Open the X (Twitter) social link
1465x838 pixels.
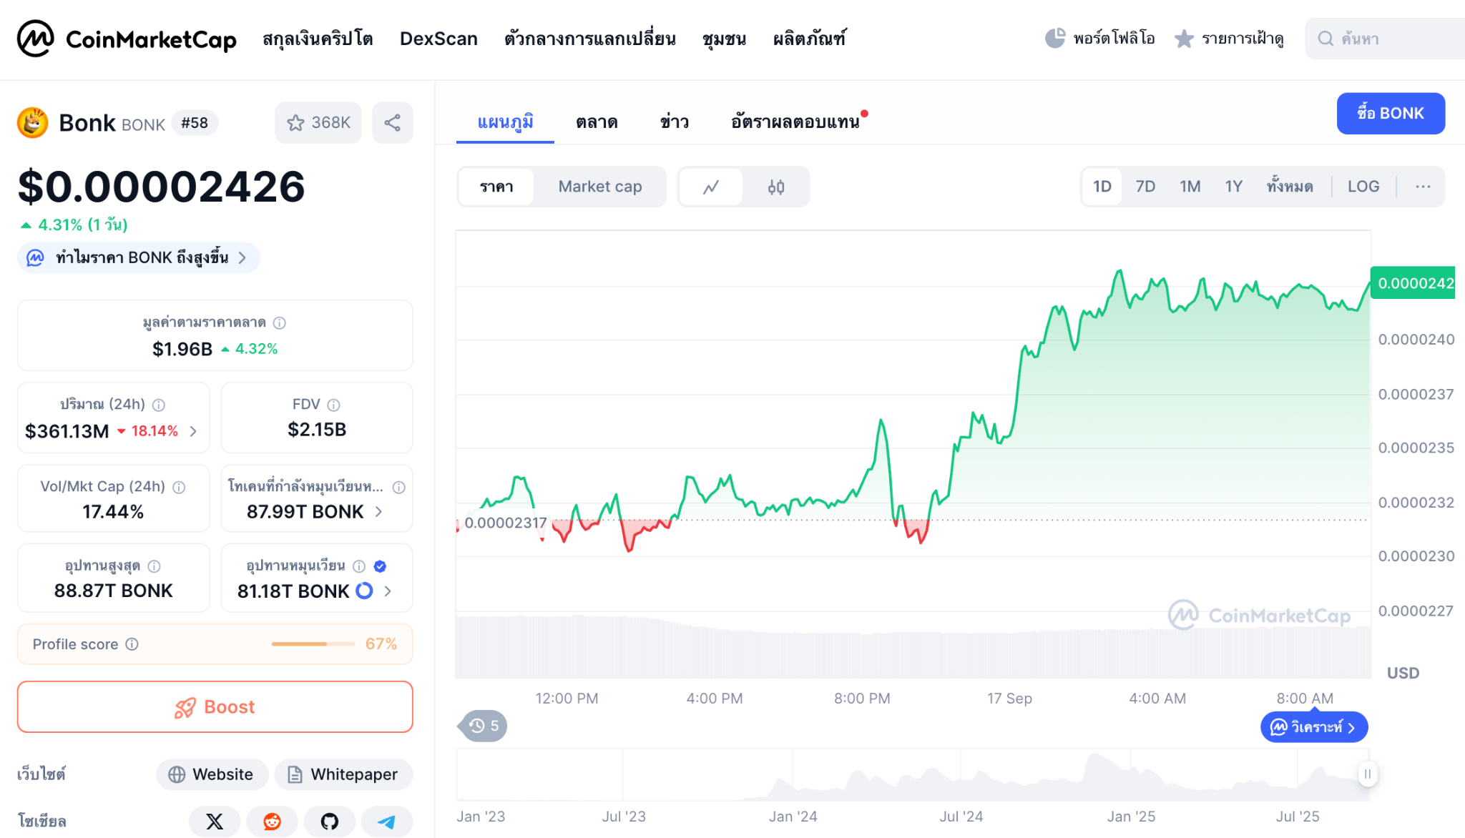point(215,821)
